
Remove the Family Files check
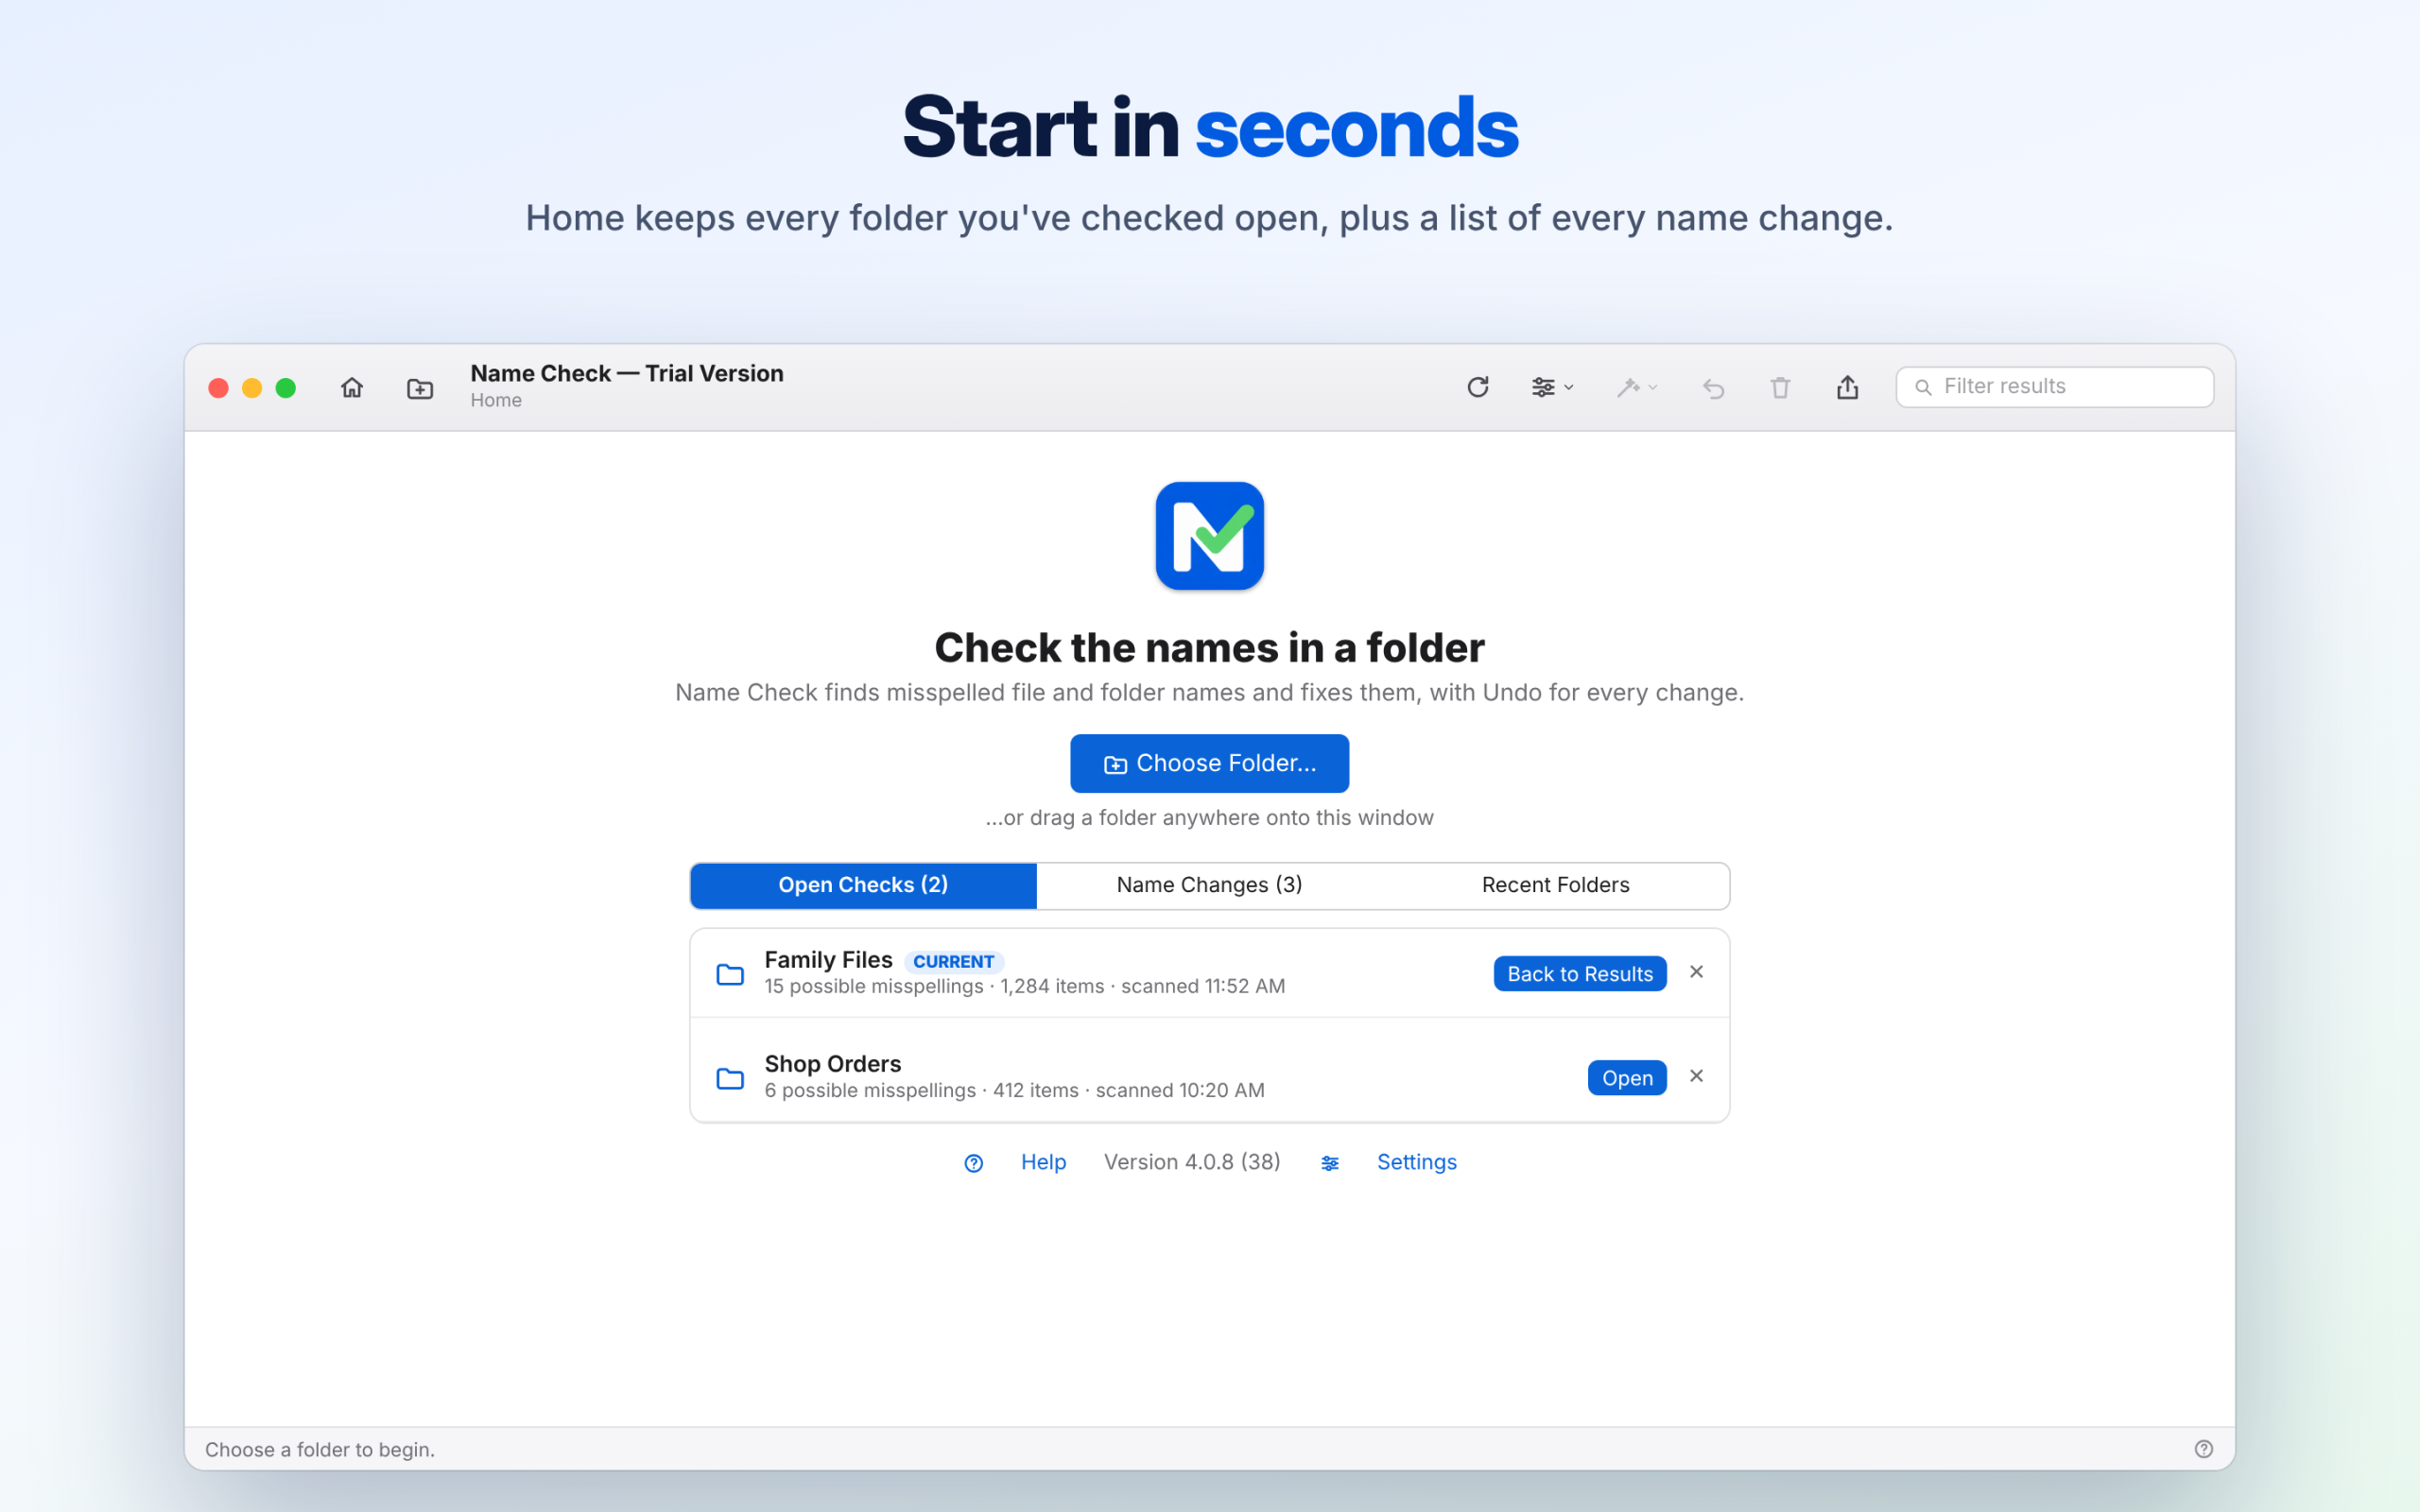tap(1696, 972)
